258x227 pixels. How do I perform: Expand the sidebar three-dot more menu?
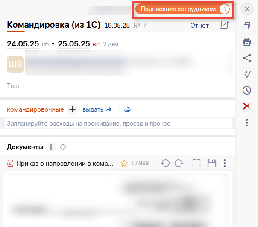coord(246,123)
